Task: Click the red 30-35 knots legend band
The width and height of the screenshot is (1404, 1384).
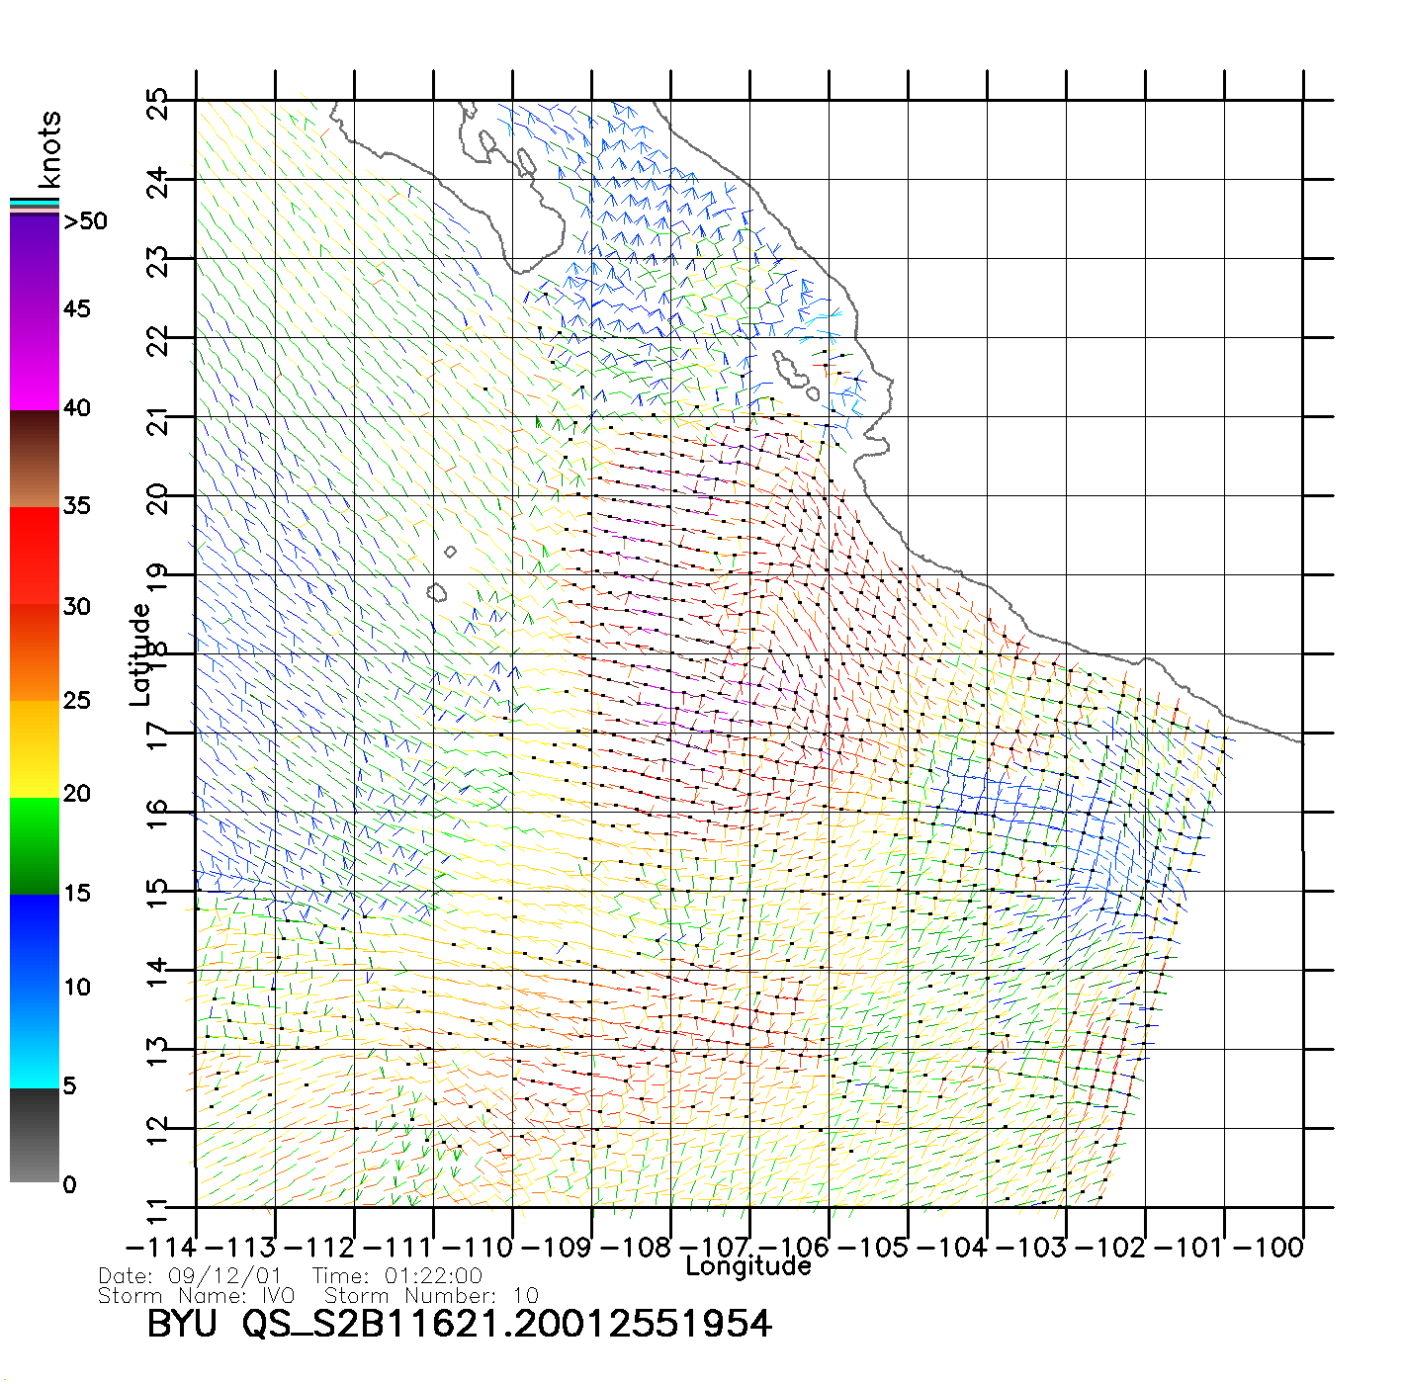Action: coord(35,556)
